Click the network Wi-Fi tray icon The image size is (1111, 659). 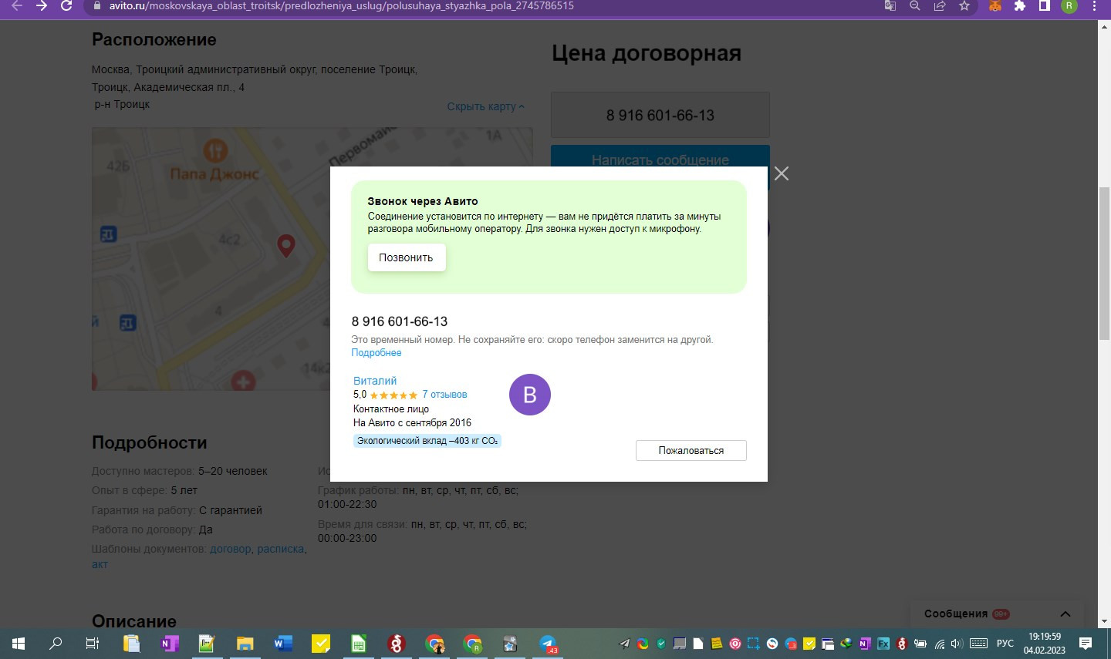point(940,644)
